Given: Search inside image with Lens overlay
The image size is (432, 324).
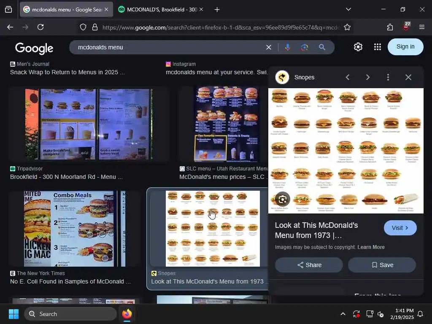Looking at the screenshot, I should pyautogui.click(x=282, y=199).
